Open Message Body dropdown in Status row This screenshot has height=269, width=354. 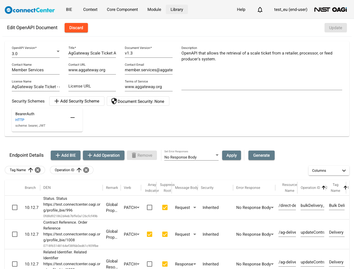pos(186,207)
